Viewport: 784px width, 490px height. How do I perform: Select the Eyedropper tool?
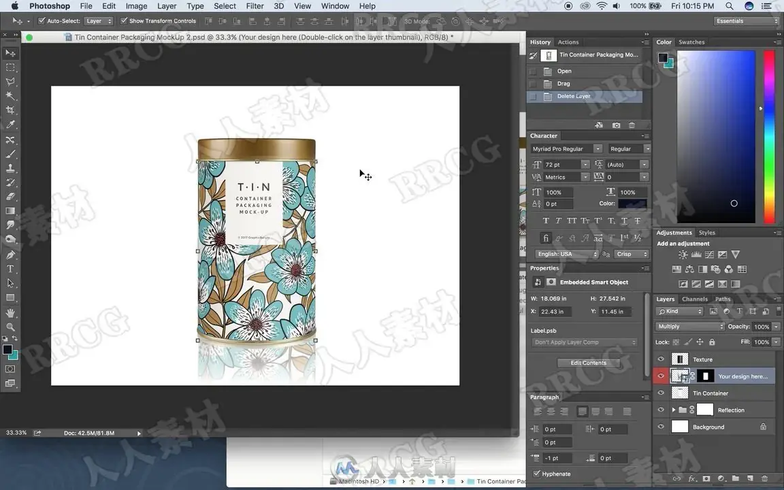pos(10,125)
